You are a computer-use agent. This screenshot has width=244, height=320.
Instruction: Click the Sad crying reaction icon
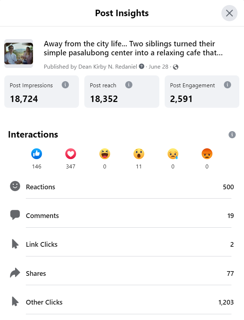pyautogui.click(x=173, y=154)
